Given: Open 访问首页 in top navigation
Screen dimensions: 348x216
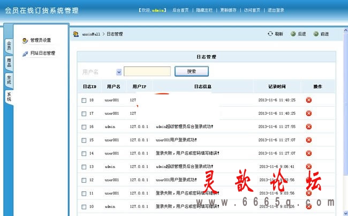Looking at the screenshot, I should click(x=252, y=10).
